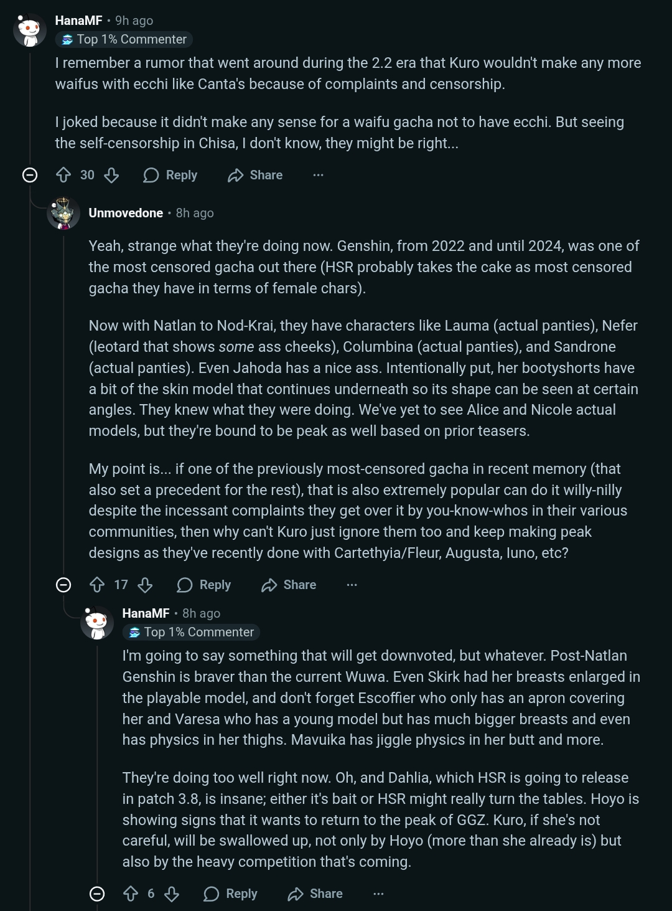Image resolution: width=672 pixels, height=911 pixels.
Task: Open more options on Unmovedone's comment
Action: click(352, 585)
